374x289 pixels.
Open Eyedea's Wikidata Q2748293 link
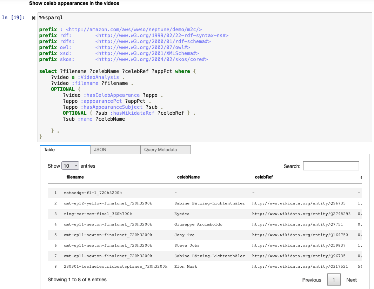tap(301, 214)
